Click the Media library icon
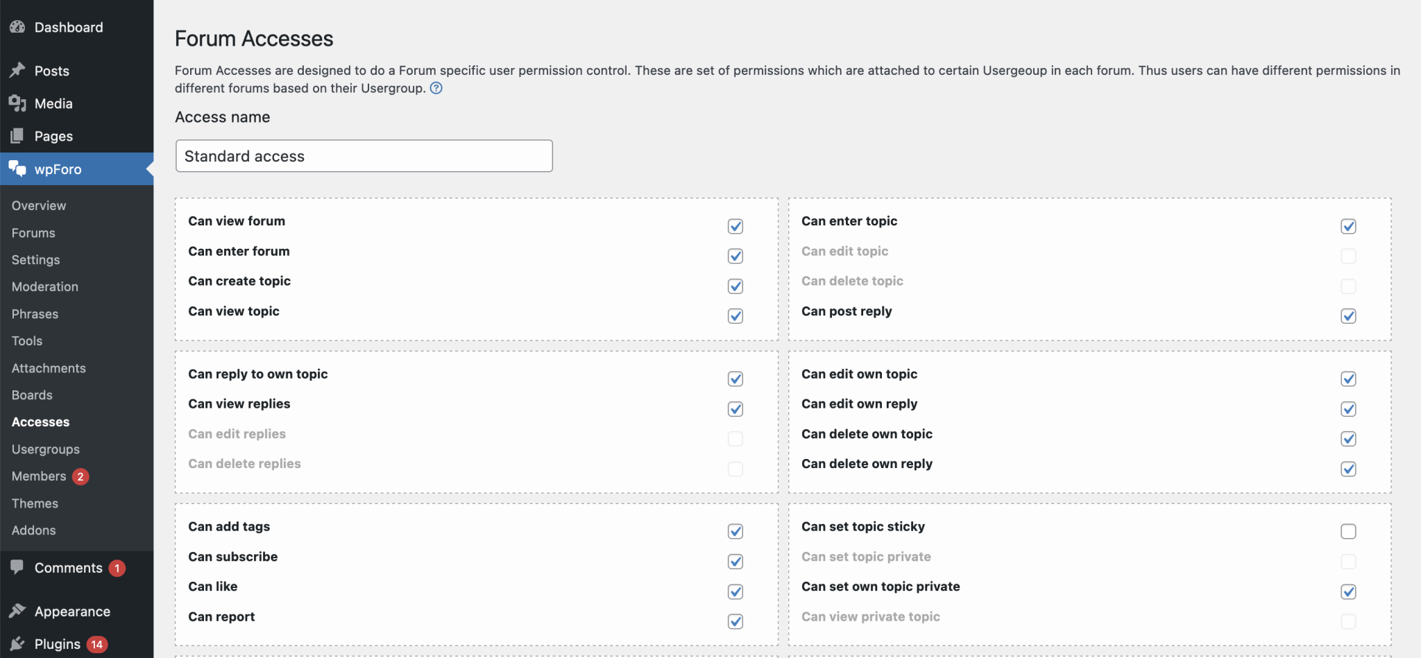 [x=17, y=103]
